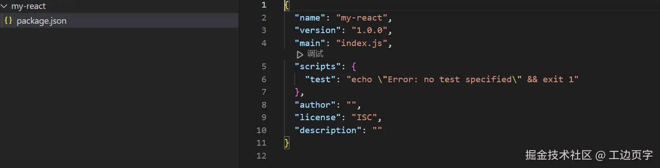Click the "license" key

[x=318, y=118]
